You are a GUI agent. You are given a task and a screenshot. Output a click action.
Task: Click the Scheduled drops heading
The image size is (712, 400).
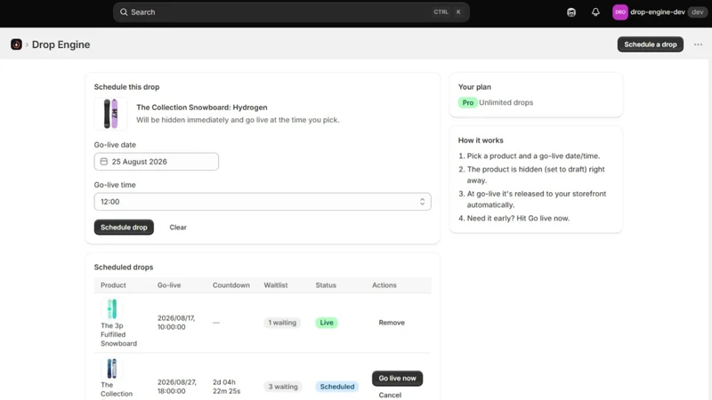coord(124,268)
